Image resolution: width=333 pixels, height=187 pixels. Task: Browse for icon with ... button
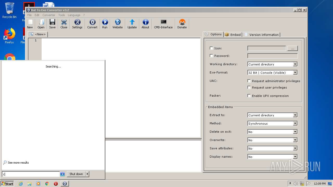pyautogui.click(x=292, y=48)
